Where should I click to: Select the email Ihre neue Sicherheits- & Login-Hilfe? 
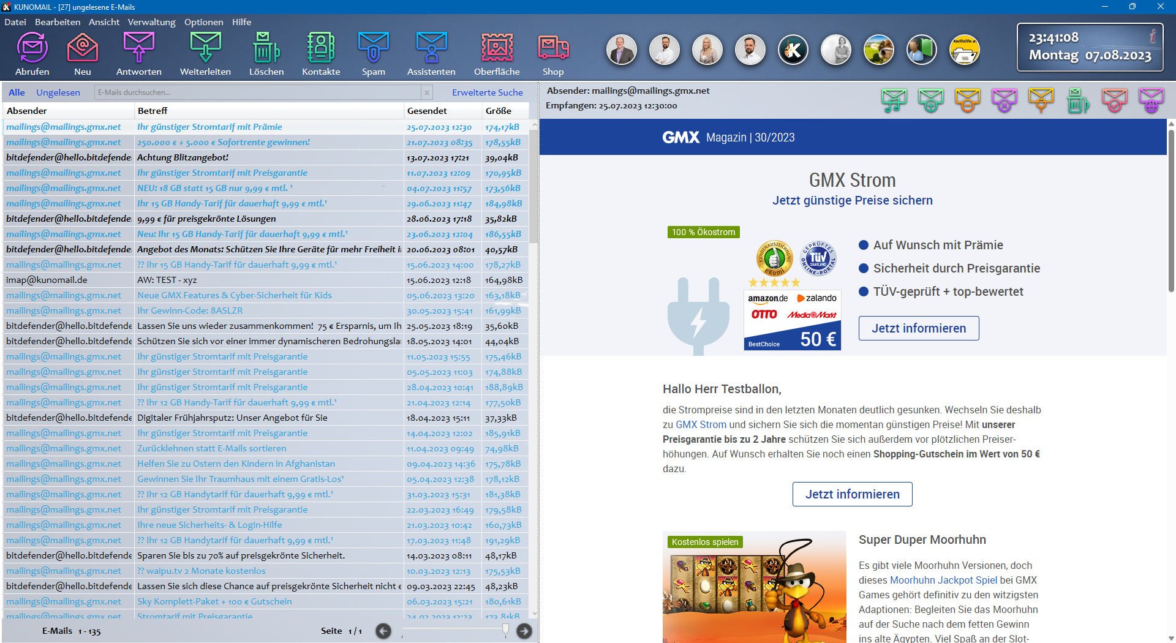pyautogui.click(x=266, y=525)
